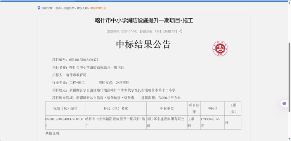Click the 中标结果公告 main heading
This screenshot has height=141, width=291.
tap(144, 45)
